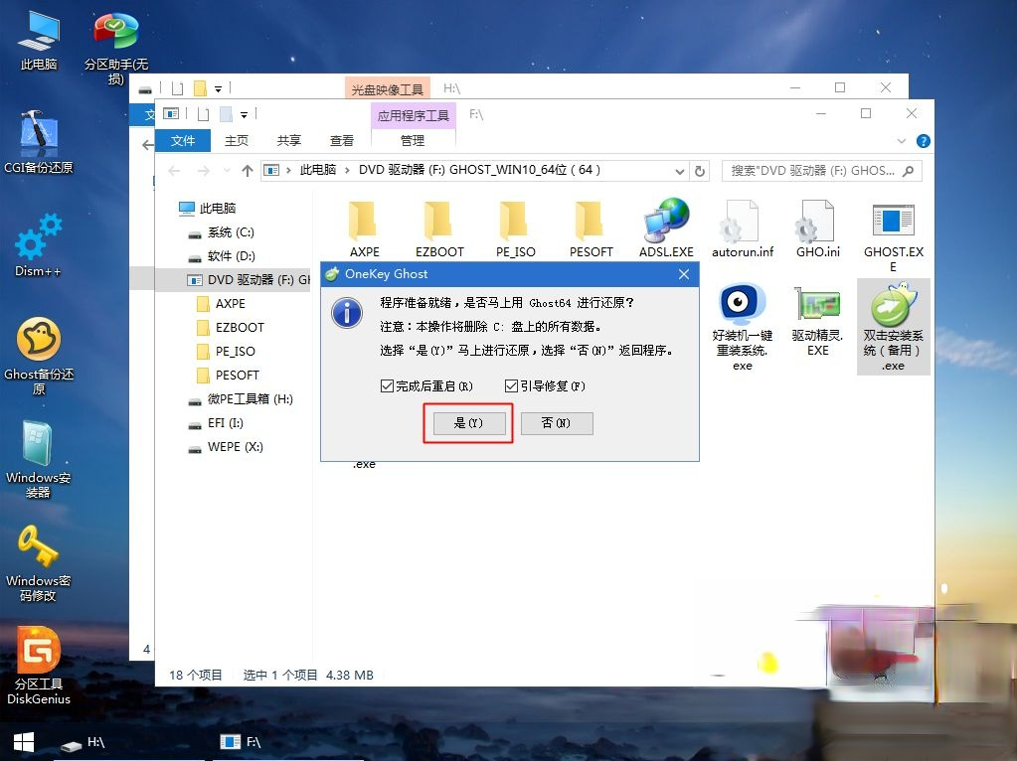Select 光盘映像工具 tab in H:\ window

(x=387, y=88)
